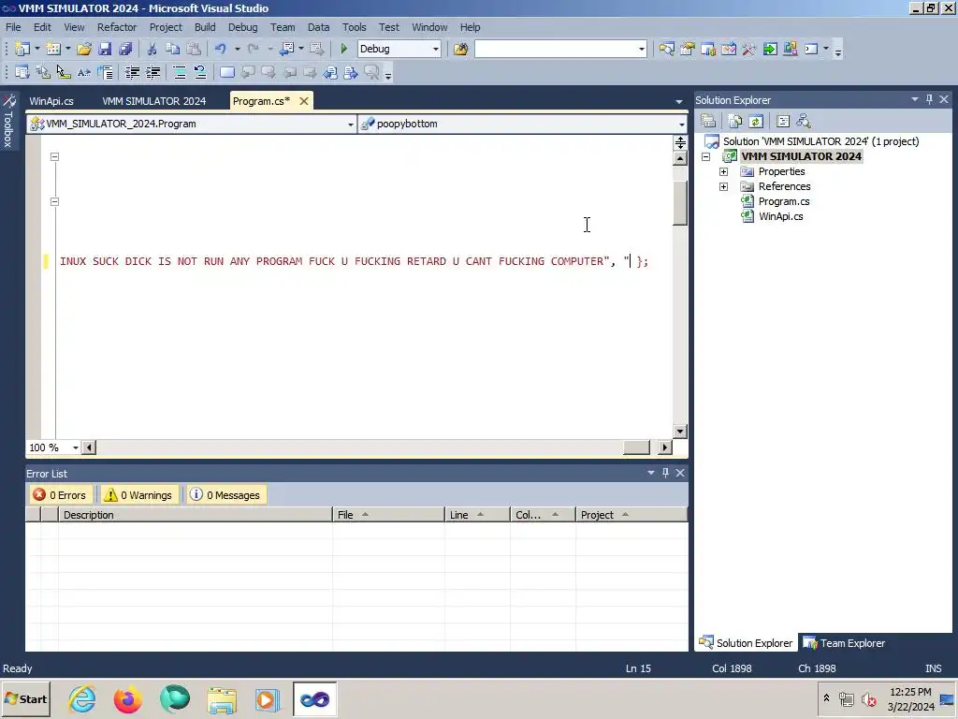Open the Start Page via the green arrow icon
This screenshot has width=958, height=719.
(x=770, y=49)
